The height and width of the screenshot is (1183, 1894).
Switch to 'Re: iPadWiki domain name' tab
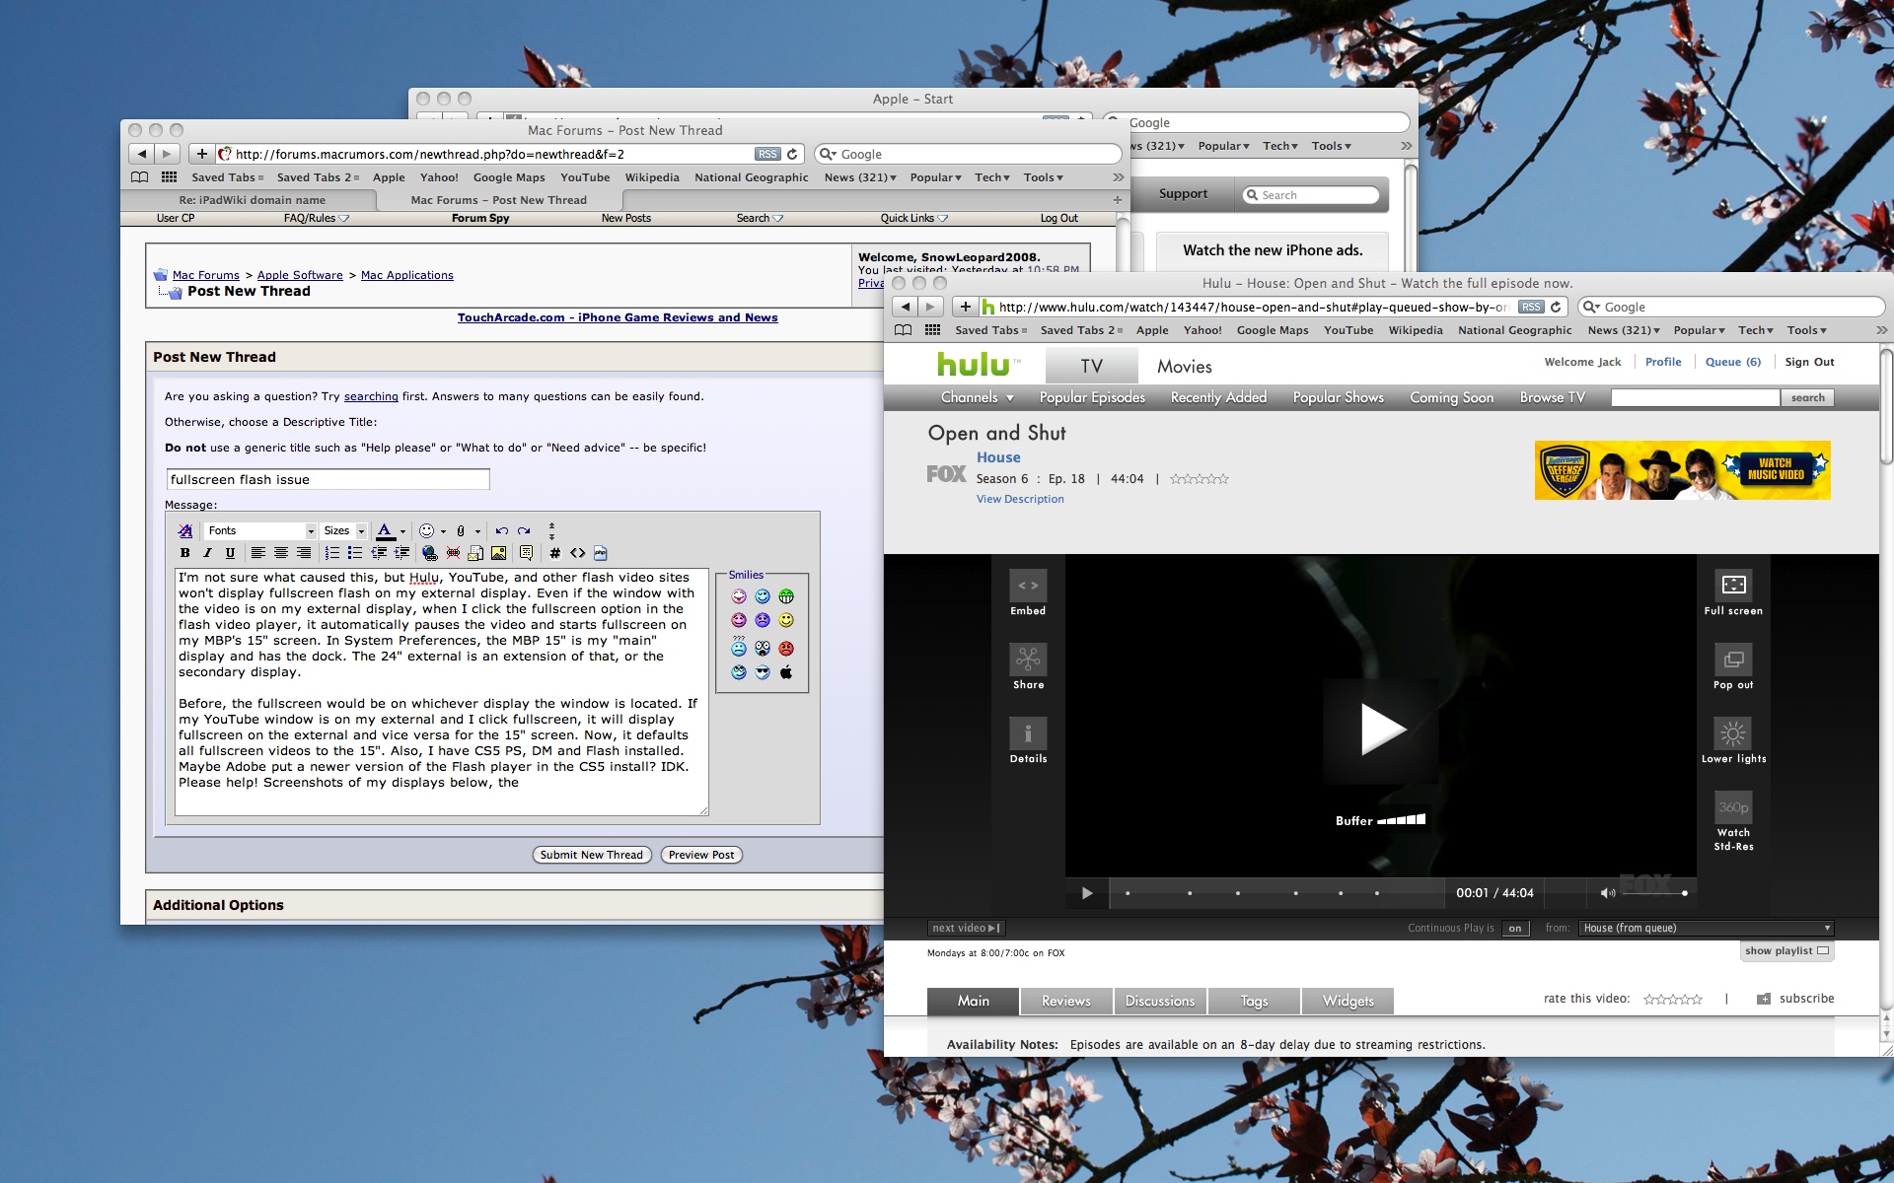252,199
